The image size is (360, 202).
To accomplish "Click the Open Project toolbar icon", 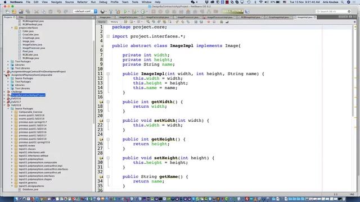I will (x=21, y=11).
